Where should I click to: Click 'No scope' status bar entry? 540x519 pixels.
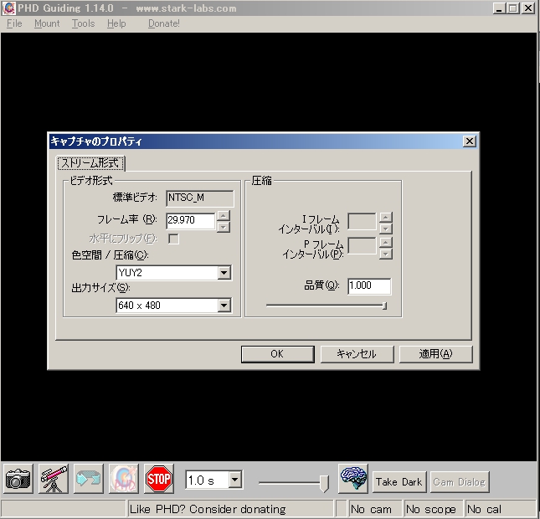pos(433,509)
